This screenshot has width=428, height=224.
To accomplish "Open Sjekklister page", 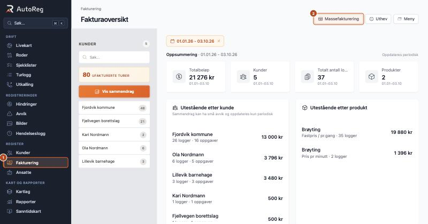I will pos(35,65).
